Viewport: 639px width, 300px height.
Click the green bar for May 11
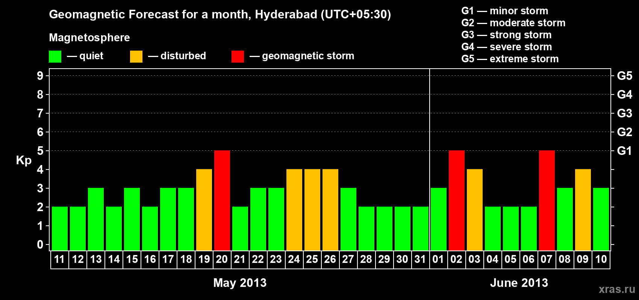click(x=60, y=229)
